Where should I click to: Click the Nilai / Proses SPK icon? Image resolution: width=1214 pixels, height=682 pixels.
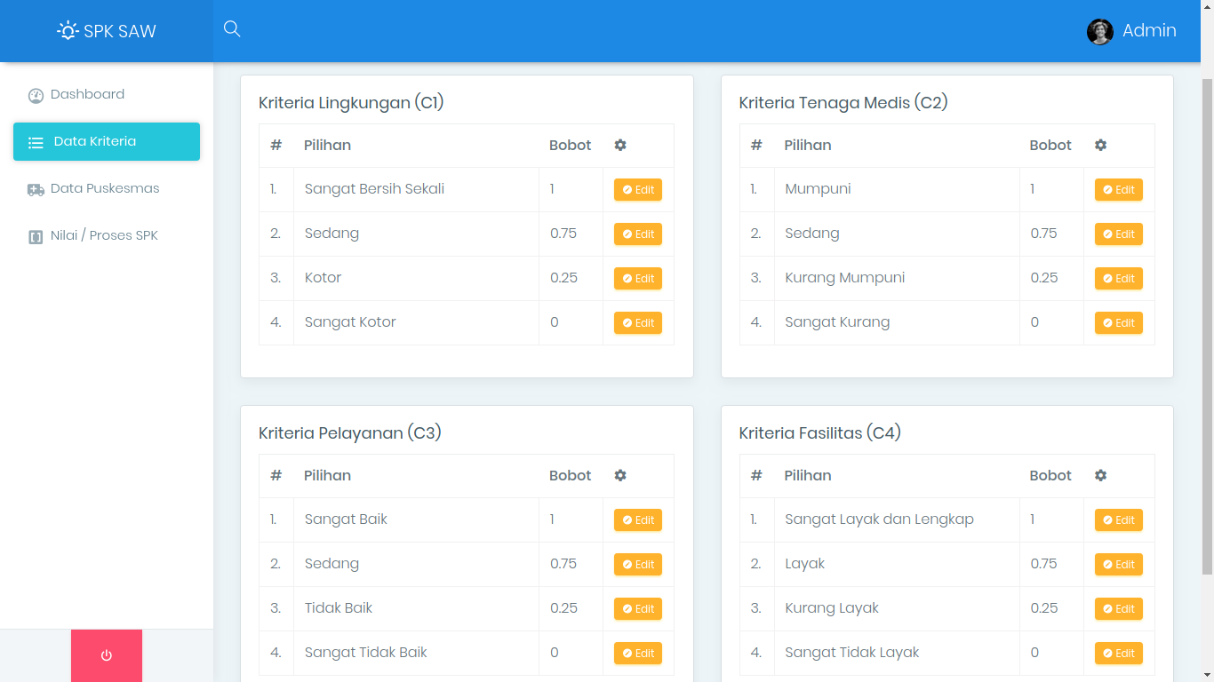[36, 237]
